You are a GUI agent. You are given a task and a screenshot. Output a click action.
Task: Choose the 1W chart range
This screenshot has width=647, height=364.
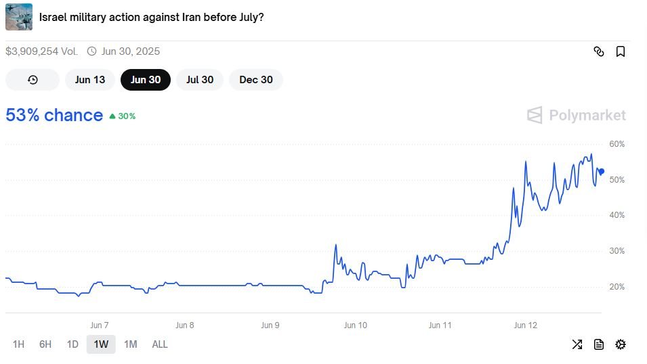101,344
